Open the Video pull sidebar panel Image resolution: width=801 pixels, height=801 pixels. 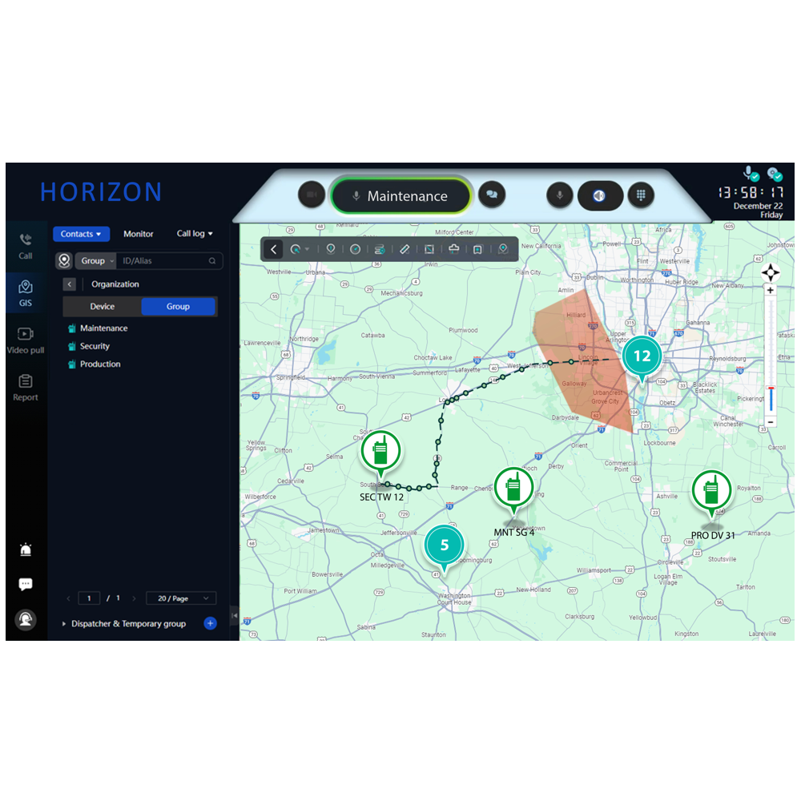pos(26,340)
